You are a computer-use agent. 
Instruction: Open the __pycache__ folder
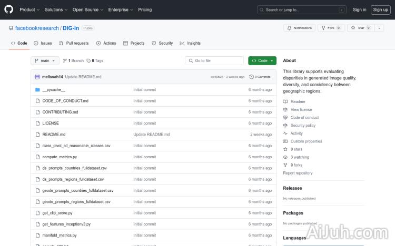54,89
